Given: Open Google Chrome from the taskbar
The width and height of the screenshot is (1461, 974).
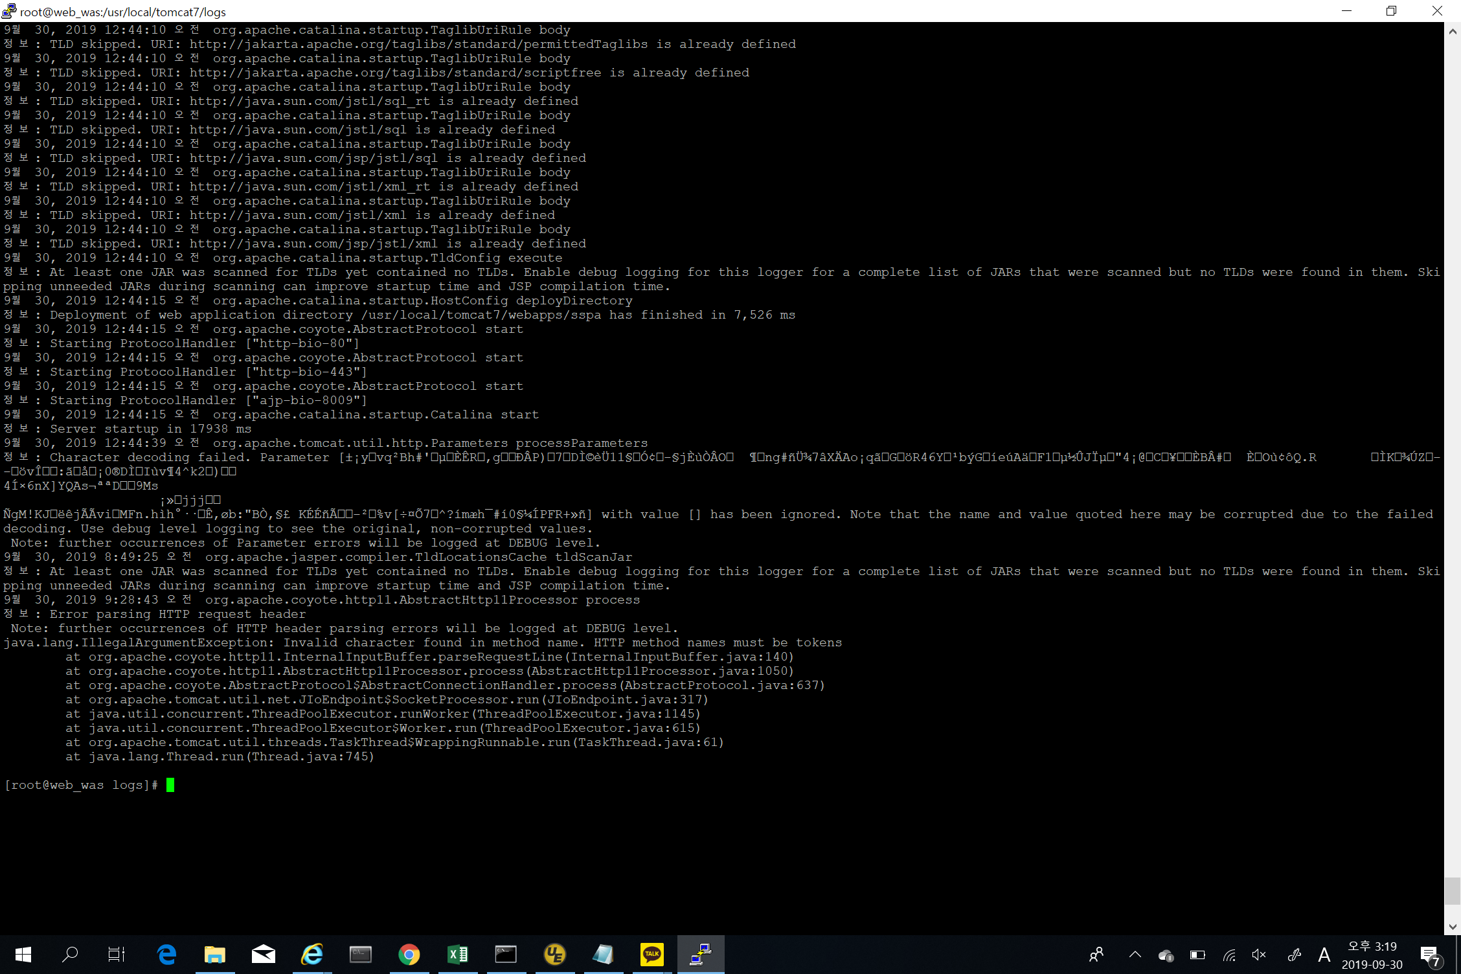Looking at the screenshot, I should [x=409, y=954].
